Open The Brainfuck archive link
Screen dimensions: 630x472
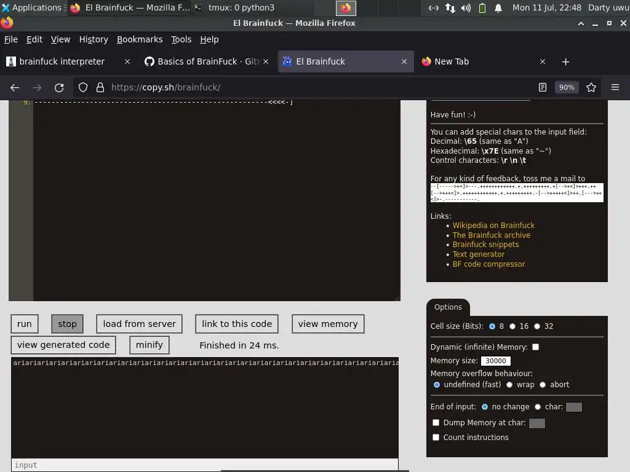click(492, 235)
